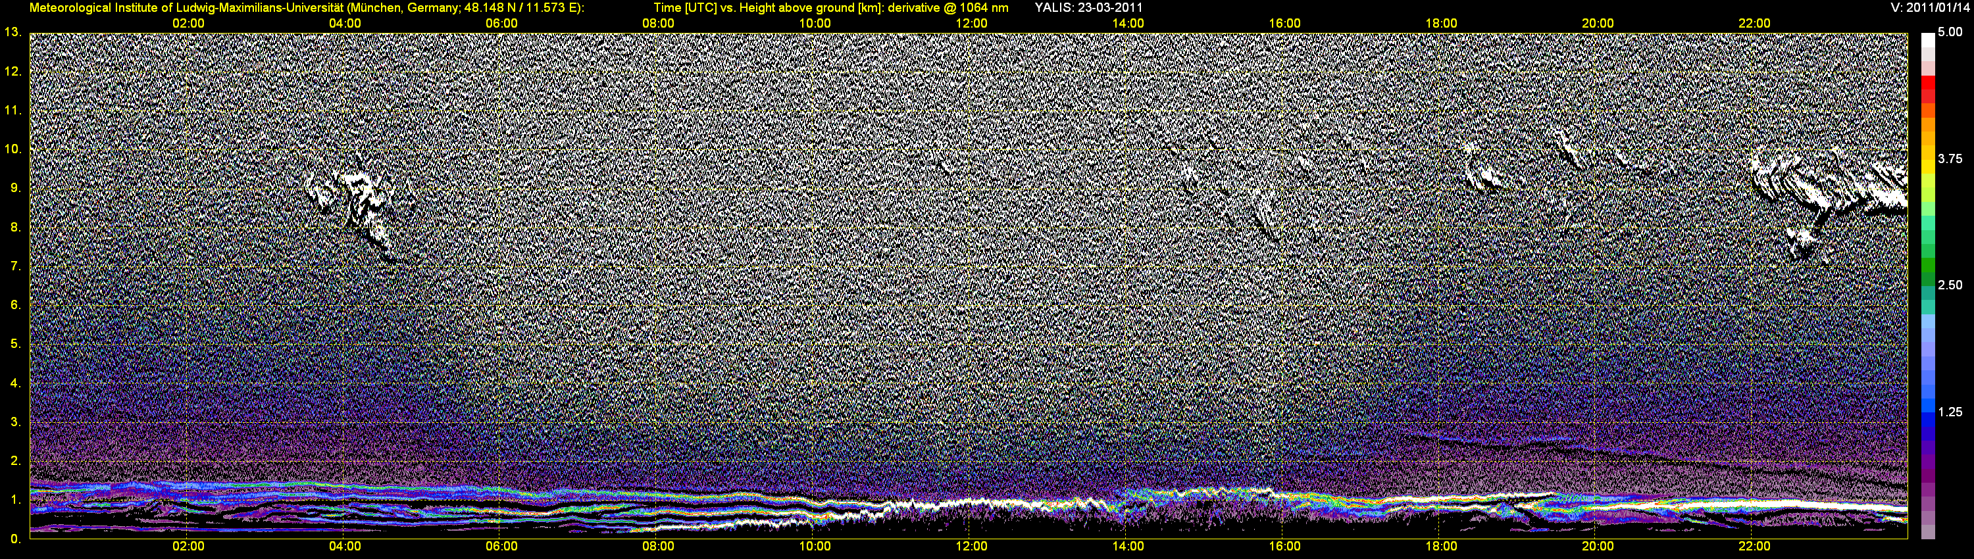This screenshot has width=1974, height=559.
Task: Click 14:00 on the top time axis
Action: pos(1128,23)
